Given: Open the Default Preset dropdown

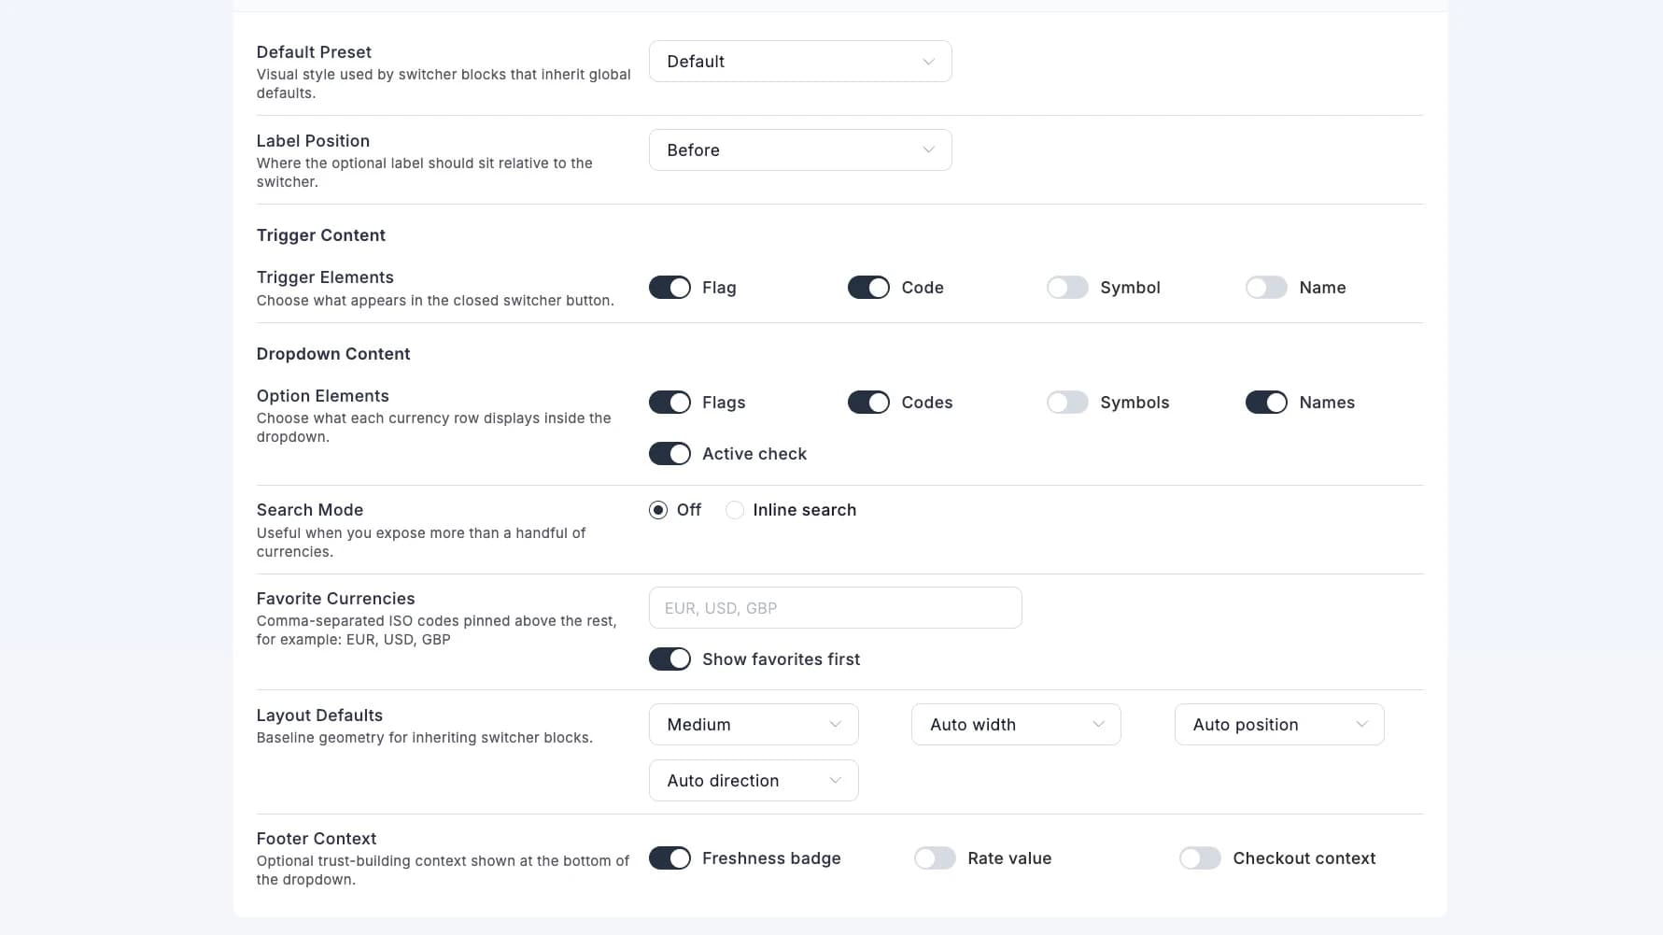Looking at the screenshot, I should pos(799,62).
